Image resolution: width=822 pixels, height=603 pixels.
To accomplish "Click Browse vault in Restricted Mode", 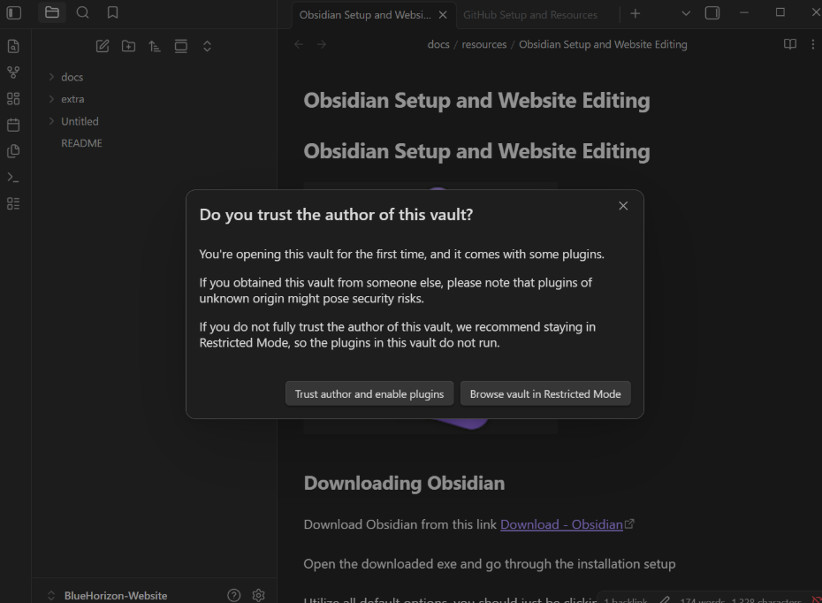I will 545,393.
